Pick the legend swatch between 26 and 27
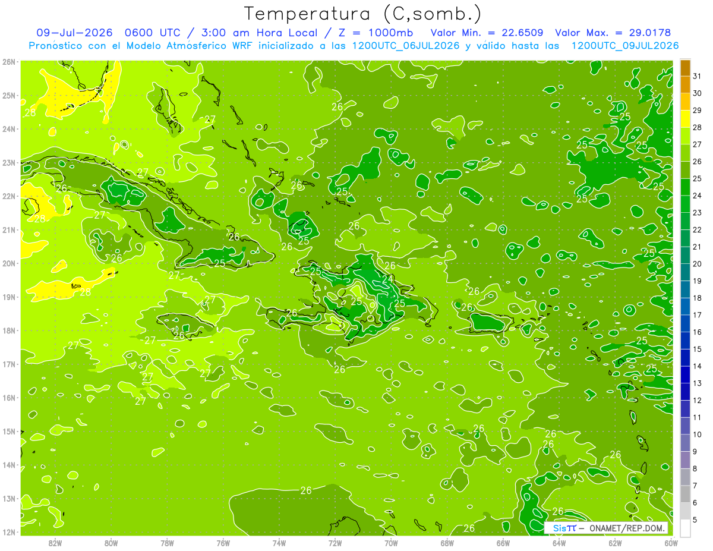This screenshot has width=713, height=551. click(x=685, y=153)
